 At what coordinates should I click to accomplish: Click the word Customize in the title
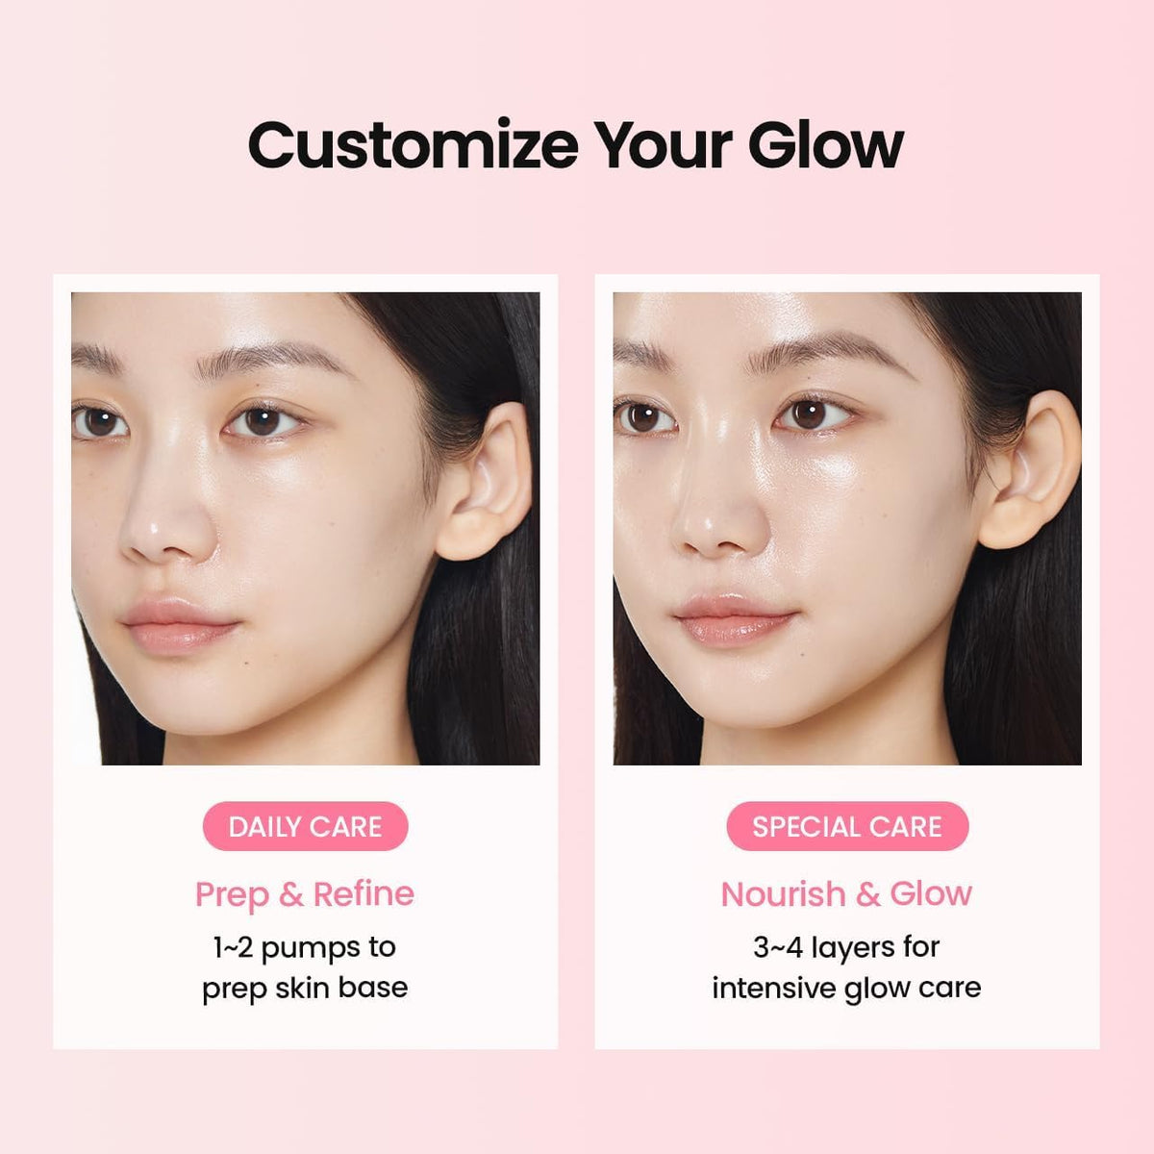click(414, 145)
